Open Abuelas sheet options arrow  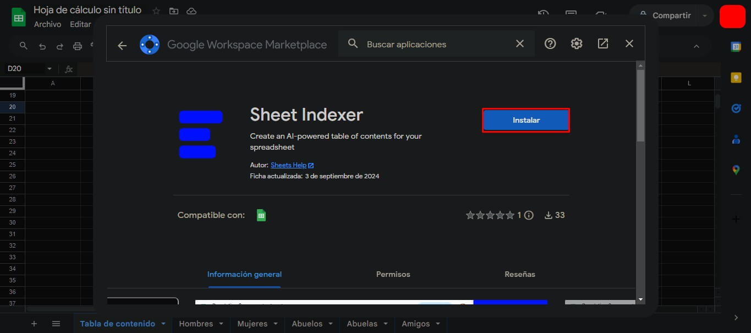coord(386,324)
